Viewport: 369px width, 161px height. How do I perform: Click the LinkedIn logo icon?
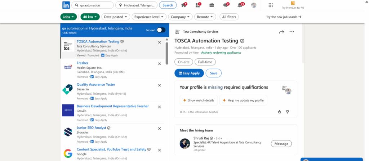coord(66,5)
